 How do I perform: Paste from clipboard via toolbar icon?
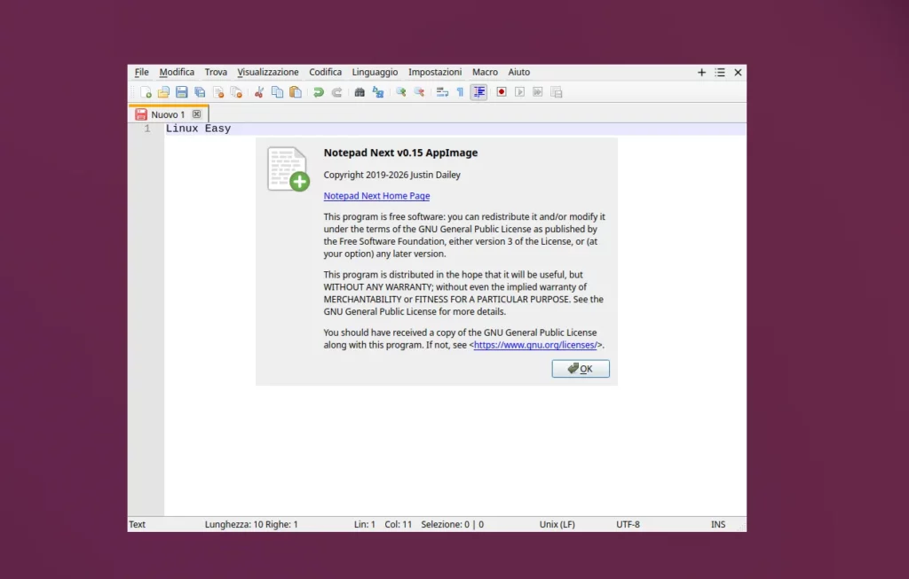pyautogui.click(x=295, y=92)
